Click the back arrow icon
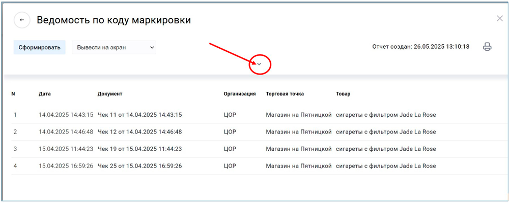 click(x=22, y=20)
